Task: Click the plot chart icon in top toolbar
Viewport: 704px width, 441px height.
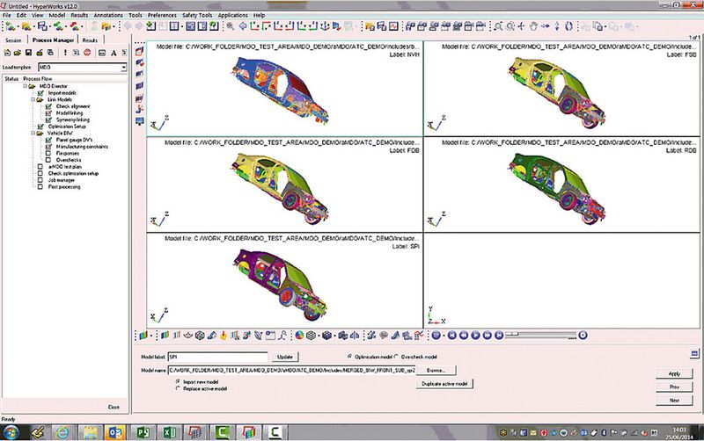Action: [393, 26]
